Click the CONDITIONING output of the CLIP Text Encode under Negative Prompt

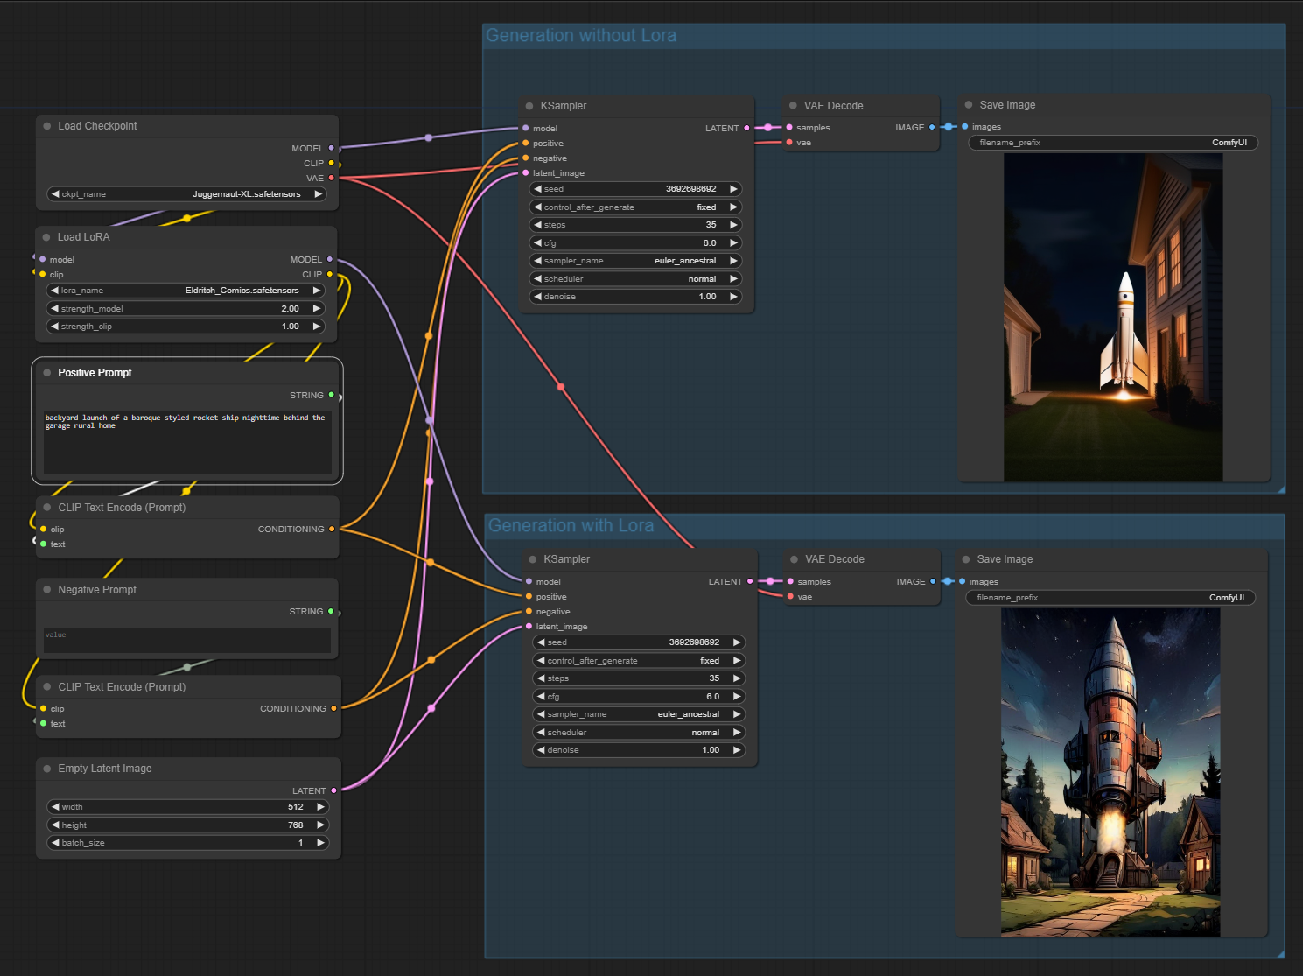333,708
